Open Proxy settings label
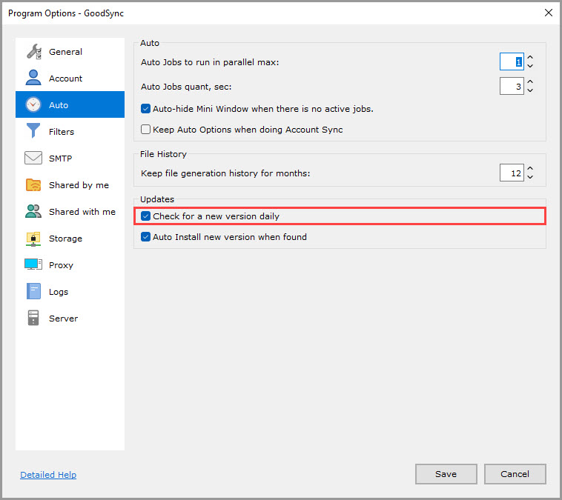Viewport: 562px width, 500px height. tap(61, 265)
